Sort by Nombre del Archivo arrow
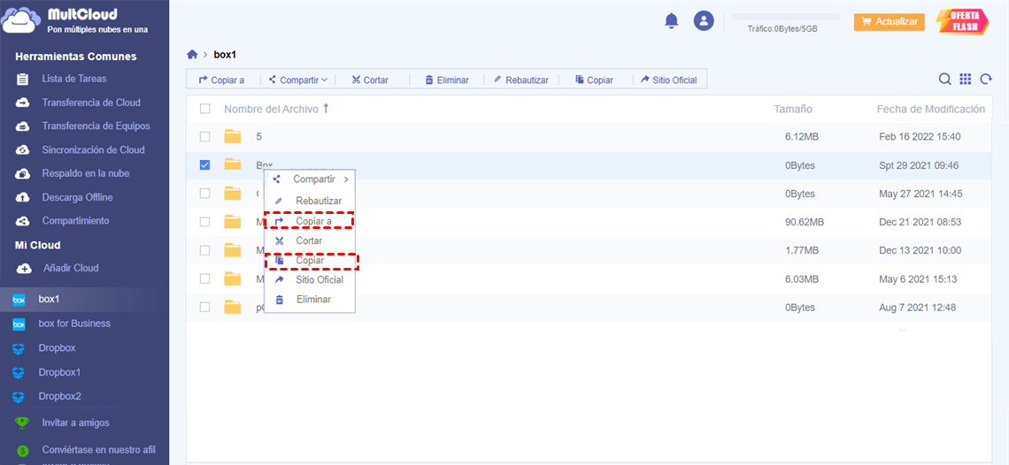Viewport: 1009px width, 465px height. (326, 109)
